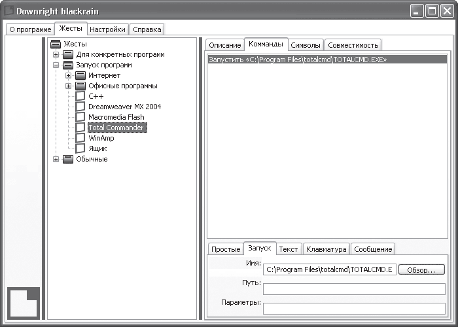Switch to the Настройки tab
Viewport: 458px width, 327px height.
(107, 29)
